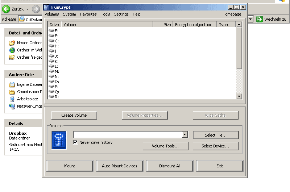Screen dimensions: 290x192
Task: Select drive R: in the drive list
Action: pyautogui.click(x=54, y=97)
